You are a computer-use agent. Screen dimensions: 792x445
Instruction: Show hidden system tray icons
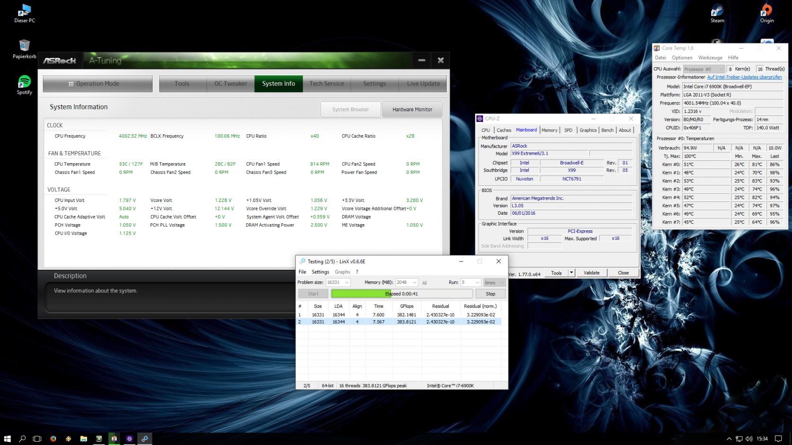coord(729,439)
